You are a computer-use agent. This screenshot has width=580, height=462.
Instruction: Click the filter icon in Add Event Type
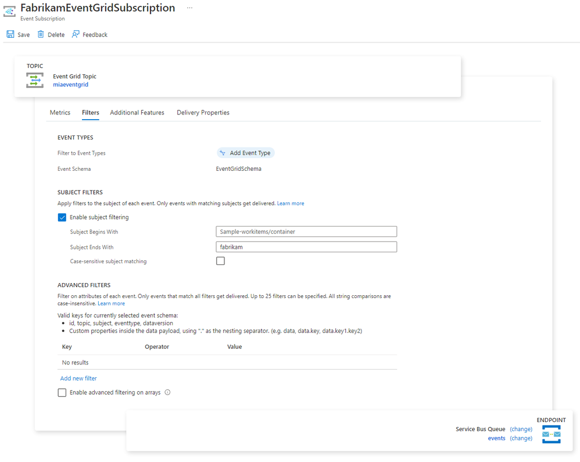coord(223,153)
